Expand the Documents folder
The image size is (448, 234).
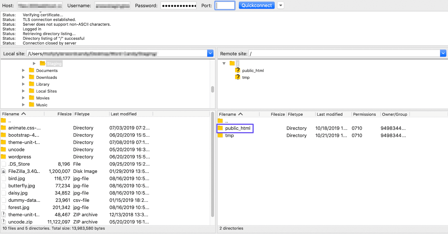(x=23, y=70)
